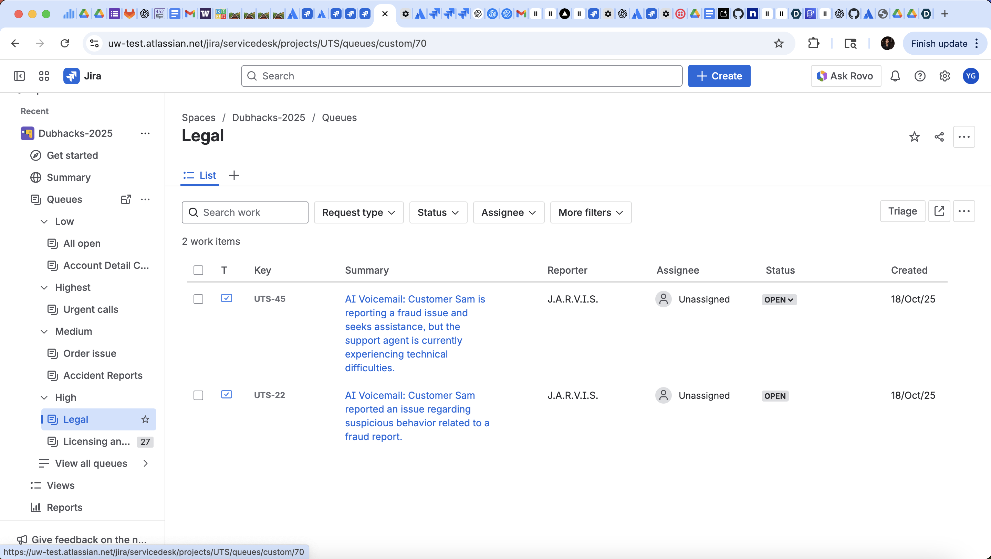Open the notifications bell

[x=895, y=76]
